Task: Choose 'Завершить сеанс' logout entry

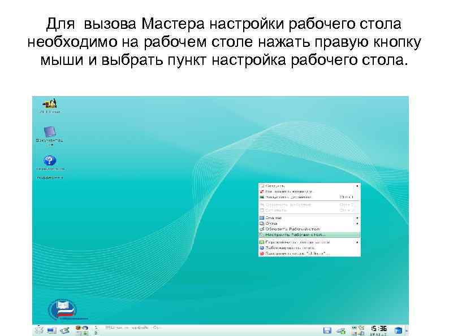Action: pos(309,254)
